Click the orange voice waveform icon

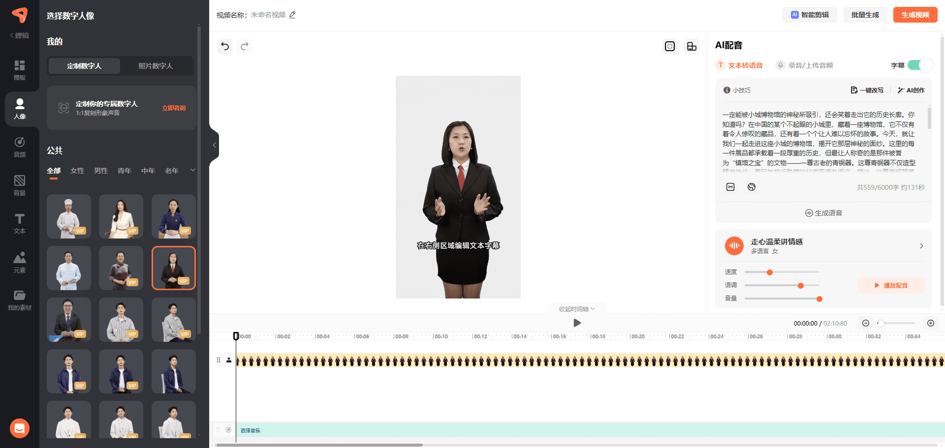pyautogui.click(x=734, y=246)
